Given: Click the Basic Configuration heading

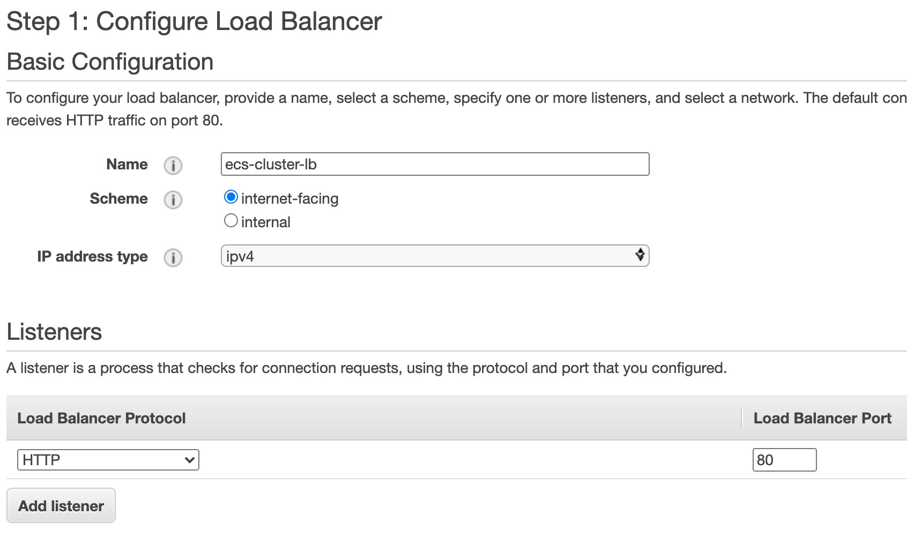Looking at the screenshot, I should (110, 62).
